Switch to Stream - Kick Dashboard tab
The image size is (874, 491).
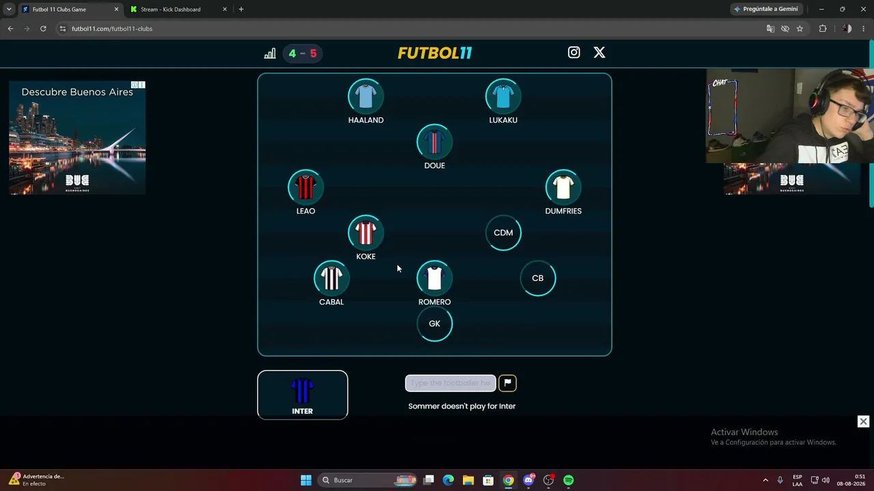click(x=171, y=10)
